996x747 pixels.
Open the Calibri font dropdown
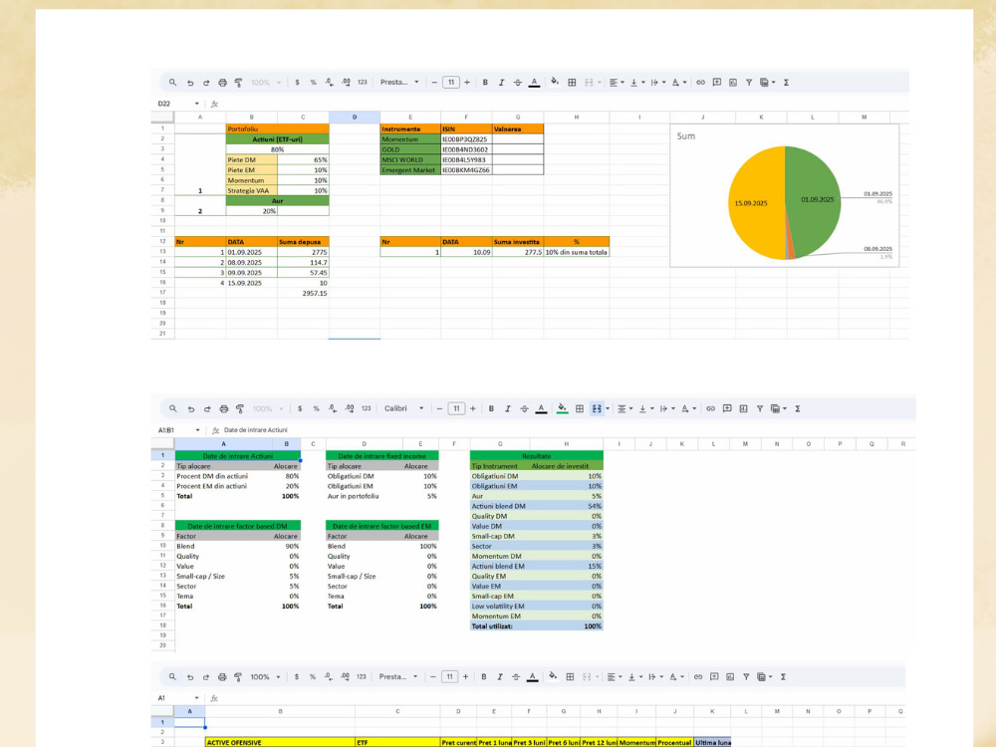(x=403, y=408)
